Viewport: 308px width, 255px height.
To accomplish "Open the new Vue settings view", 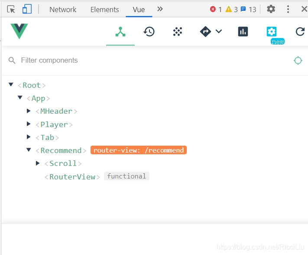I will (272, 32).
